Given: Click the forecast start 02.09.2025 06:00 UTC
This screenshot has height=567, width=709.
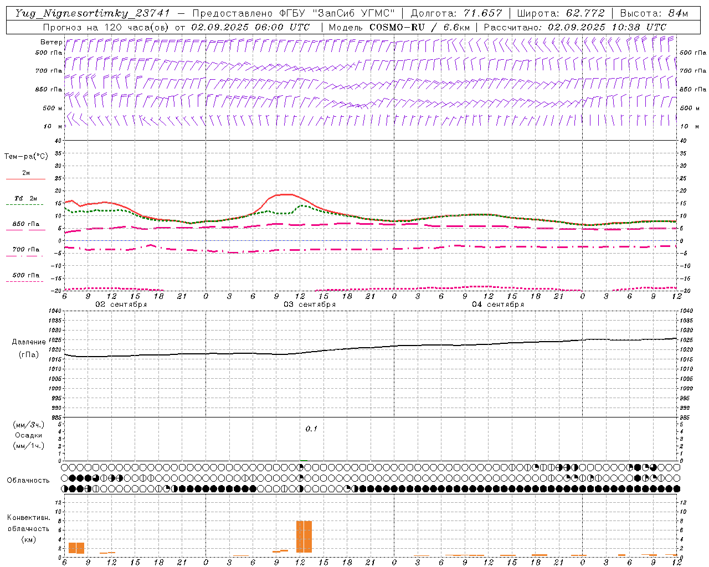Looking at the screenshot, I should pos(250,27).
